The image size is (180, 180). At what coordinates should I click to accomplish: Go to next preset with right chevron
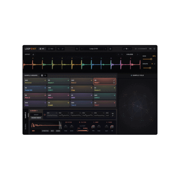pyautogui.click(x=106, y=49)
